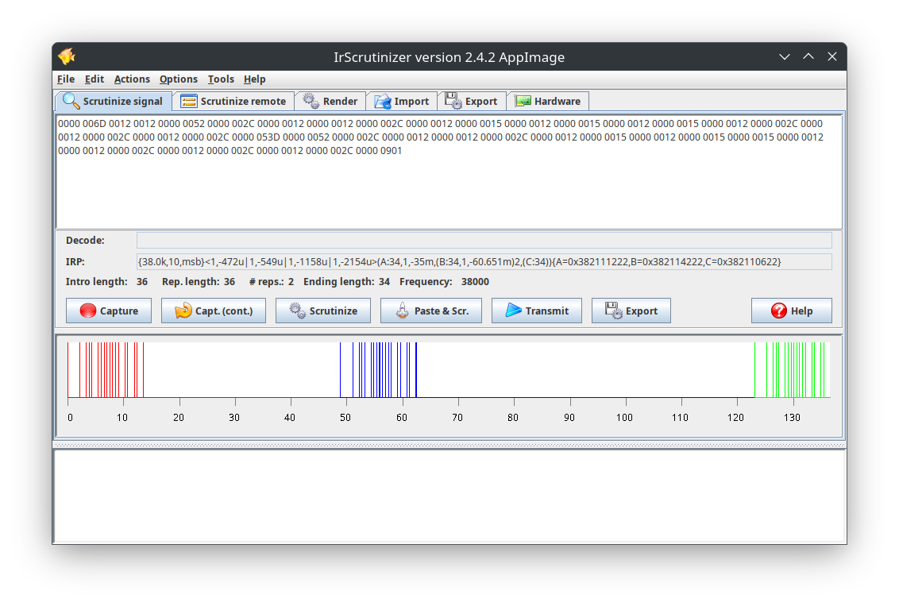Click the Export button next to Transmit
The height and width of the screenshot is (606, 899).
click(631, 311)
